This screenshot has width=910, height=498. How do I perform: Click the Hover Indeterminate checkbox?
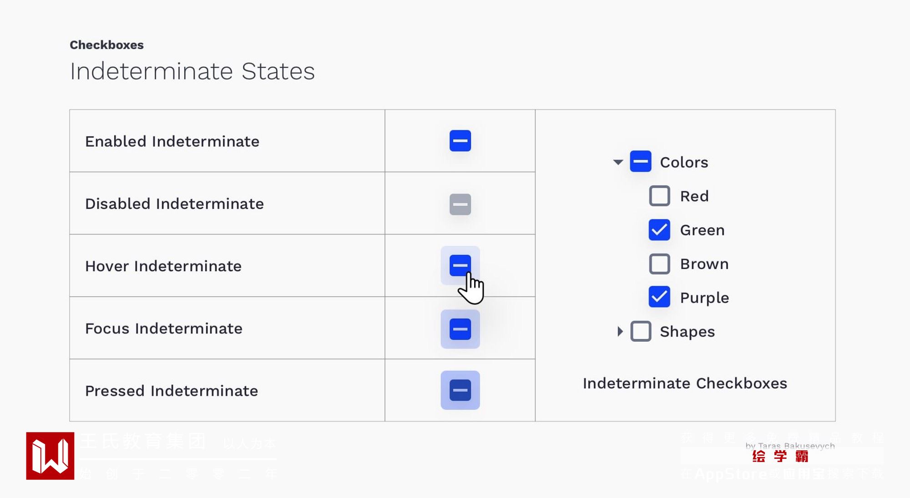[x=460, y=265]
